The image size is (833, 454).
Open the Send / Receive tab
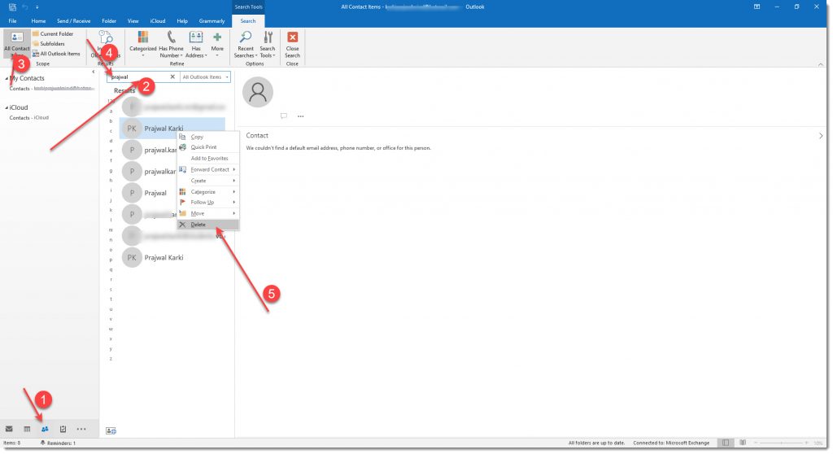click(74, 21)
